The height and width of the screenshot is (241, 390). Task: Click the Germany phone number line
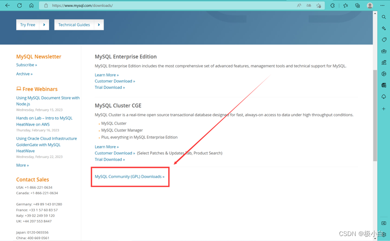[39, 204]
